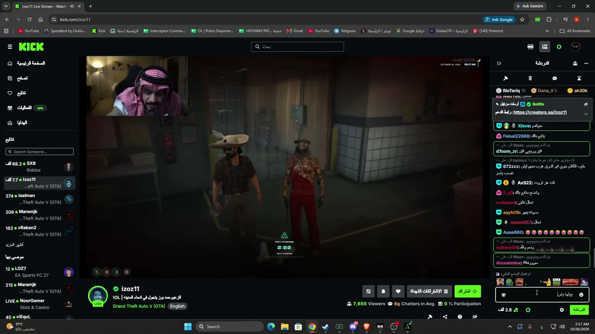Screen dimensions: 595x334
Task: Open the bookmarks bar overflow chevron
Action: [547, 31]
